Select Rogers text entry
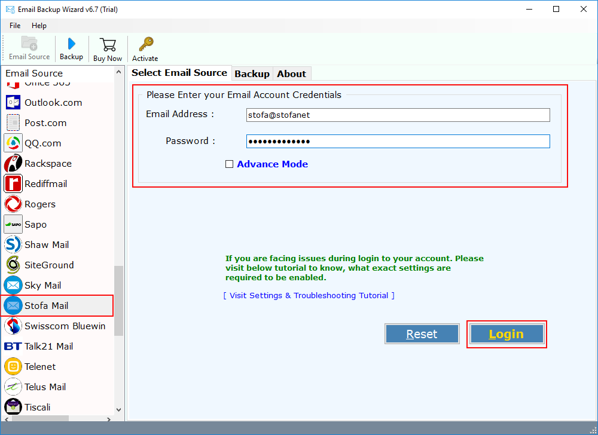This screenshot has height=435, width=598. (40, 204)
